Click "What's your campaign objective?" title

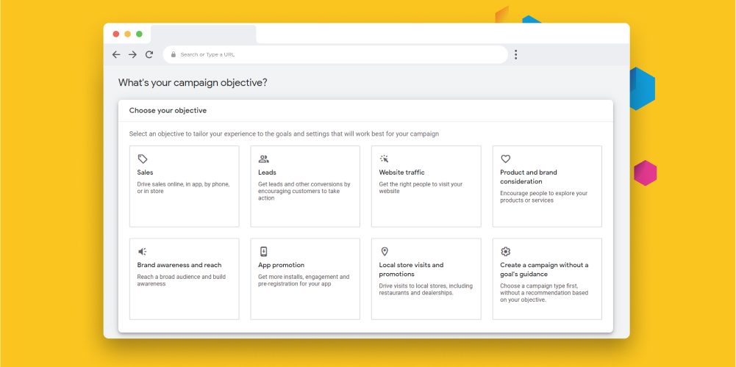193,83
